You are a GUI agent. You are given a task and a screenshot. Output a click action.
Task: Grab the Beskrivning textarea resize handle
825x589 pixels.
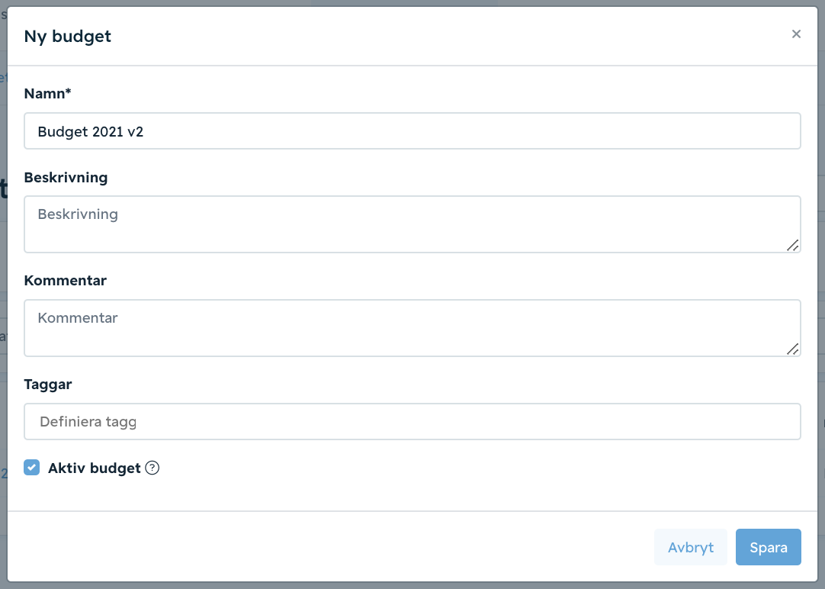(x=793, y=245)
